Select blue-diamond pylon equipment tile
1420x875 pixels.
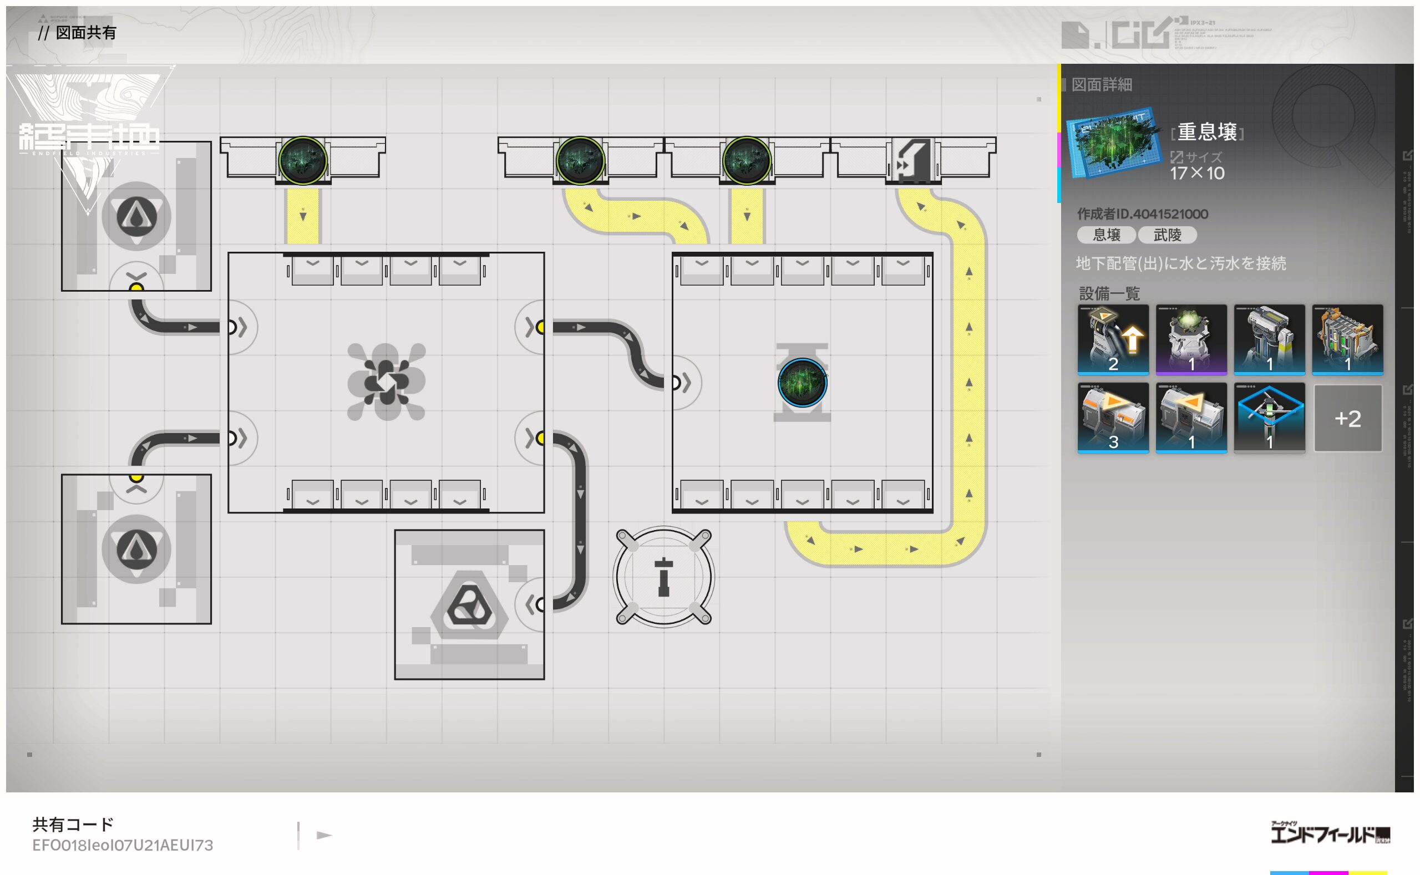1269,418
